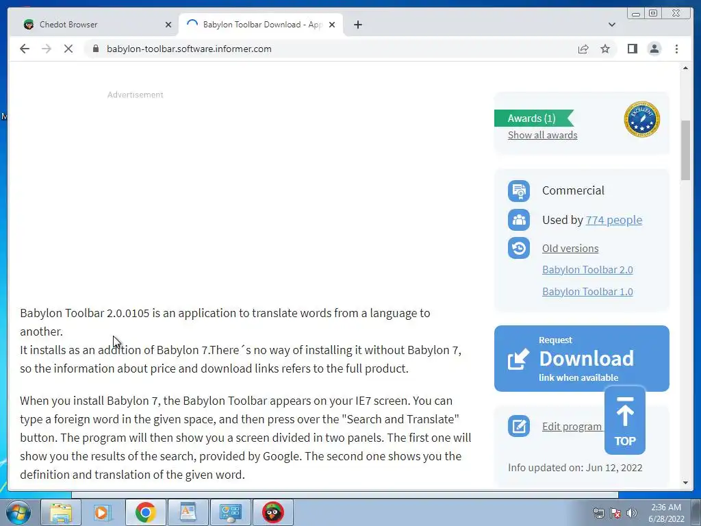Click the edit program pencil icon
The height and width of the screenshot is (526, 701).
(519, 426)
